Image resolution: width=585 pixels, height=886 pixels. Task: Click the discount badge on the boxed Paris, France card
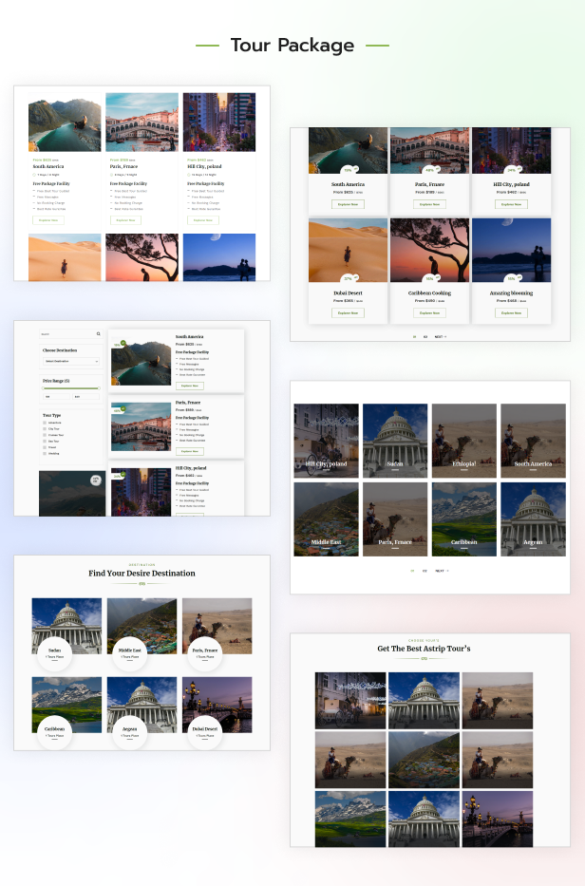click(431, 170)
